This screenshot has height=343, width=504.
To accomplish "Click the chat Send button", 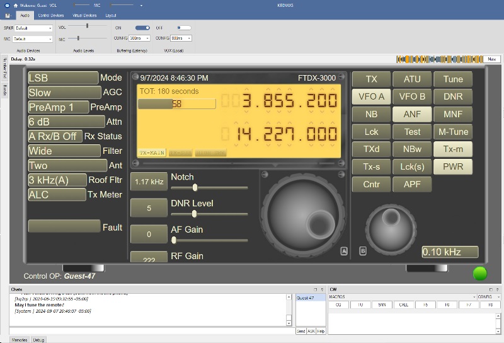I will point(301,331).
